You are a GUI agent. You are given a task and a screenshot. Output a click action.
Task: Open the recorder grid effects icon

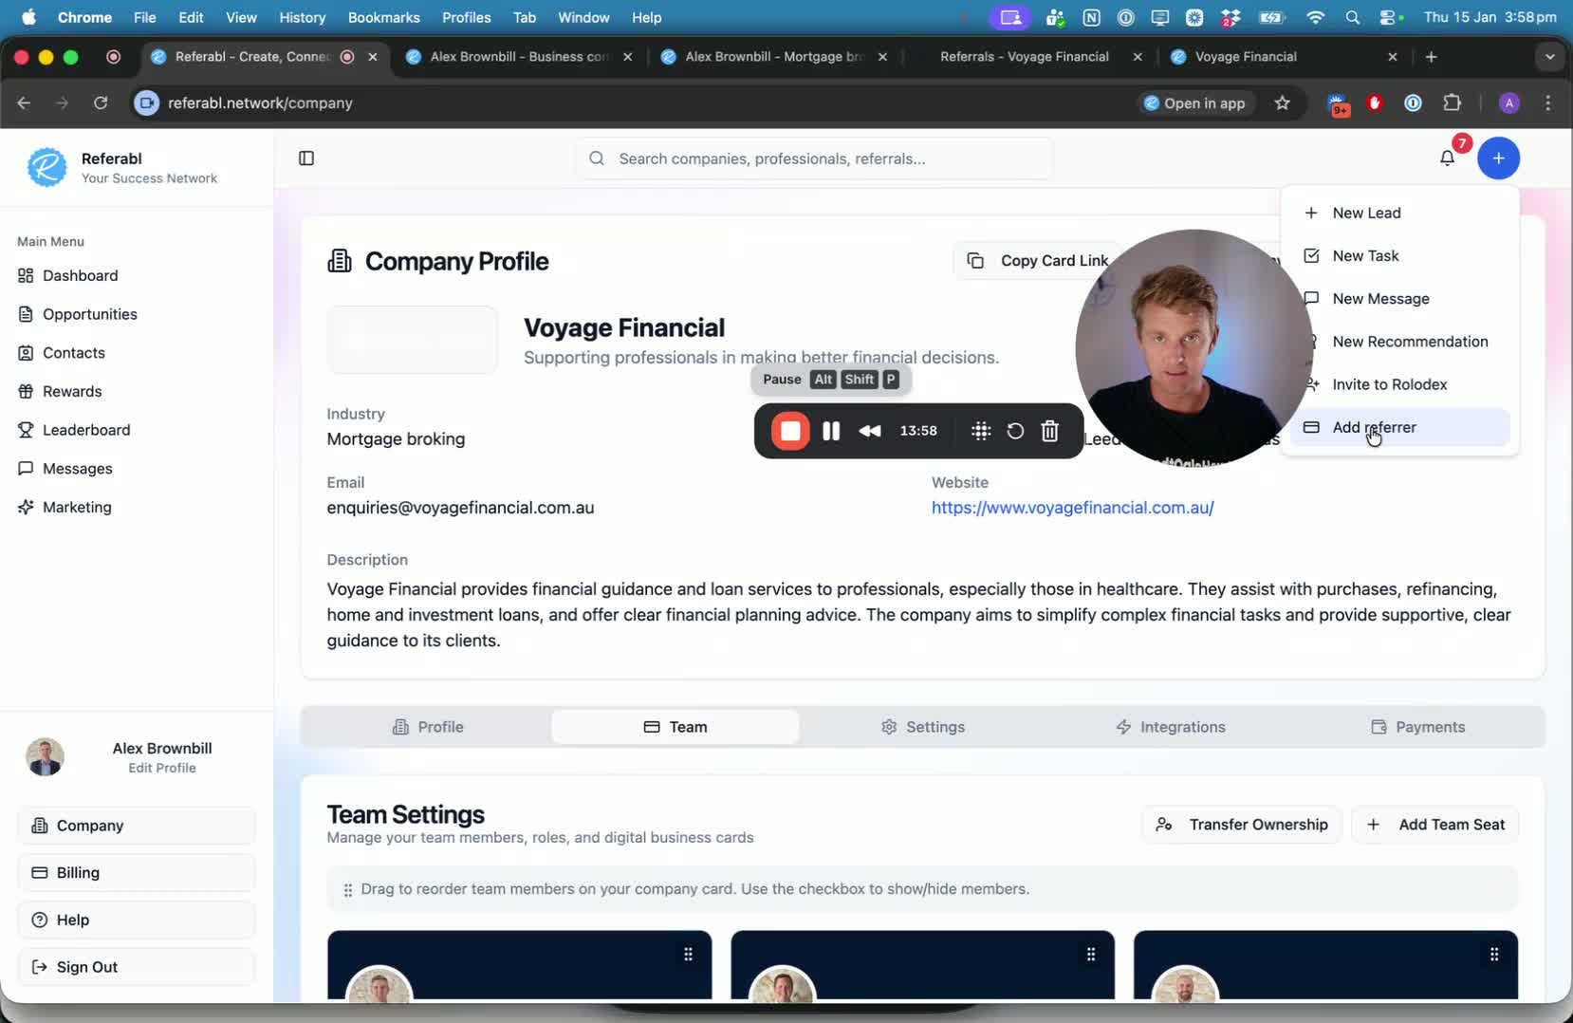point(981,431)
